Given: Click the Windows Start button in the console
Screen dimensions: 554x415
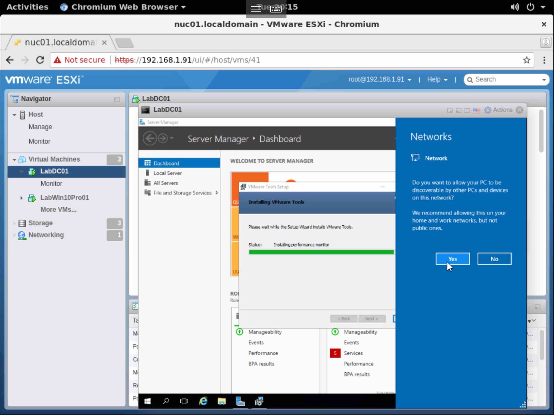Looking at the screenshot, I should pos(148,401).
